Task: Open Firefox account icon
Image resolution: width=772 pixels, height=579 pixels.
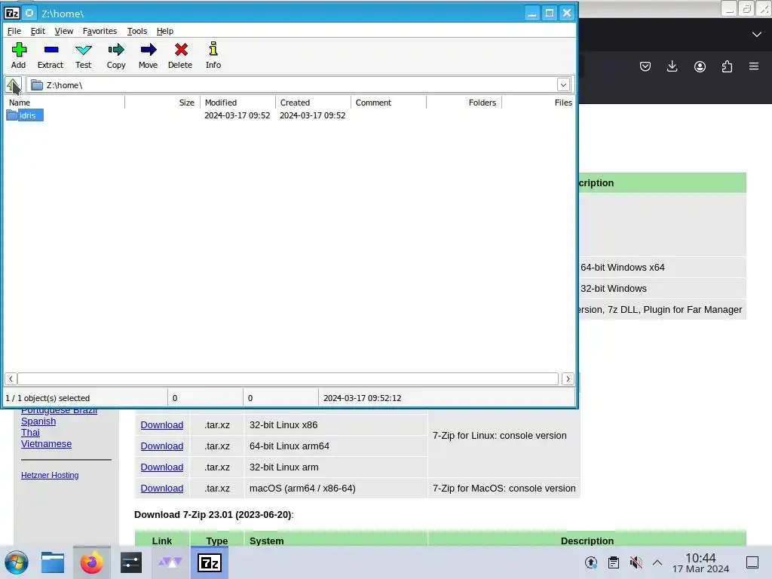Action: click(700, 66)
